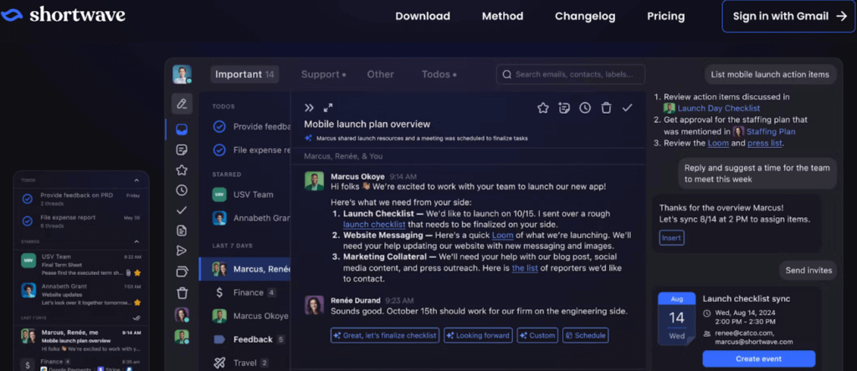This screenshot has height=371, width=857.
Task: Click the 'Looking forward' reply suggestion
Action: [x=478, y=336]
